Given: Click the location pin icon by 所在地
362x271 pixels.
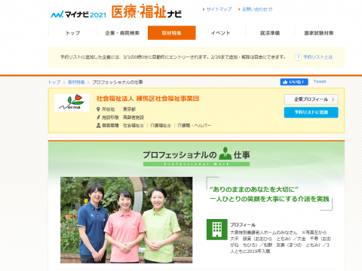Looking at the screenshot, I should point(98,109).
